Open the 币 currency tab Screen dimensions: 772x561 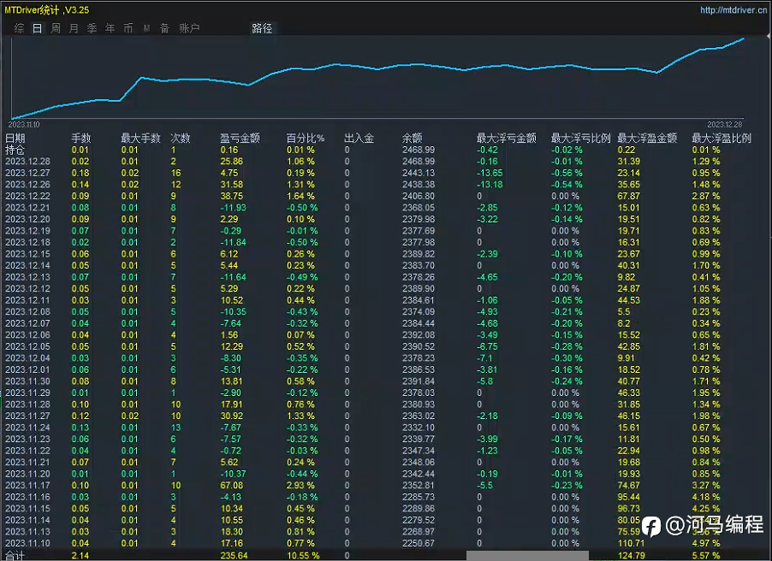tap(128, 28)
